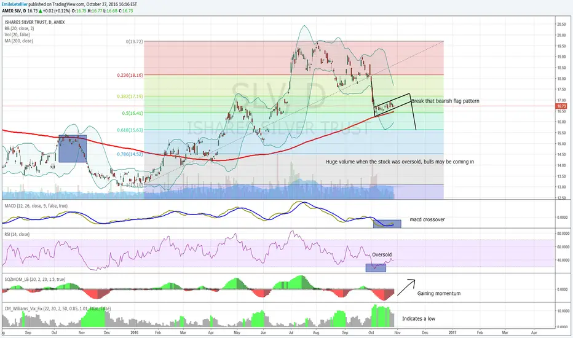Click the 12.50 price axis label
This screenshot has width=573, height=338.
point(561,198)
